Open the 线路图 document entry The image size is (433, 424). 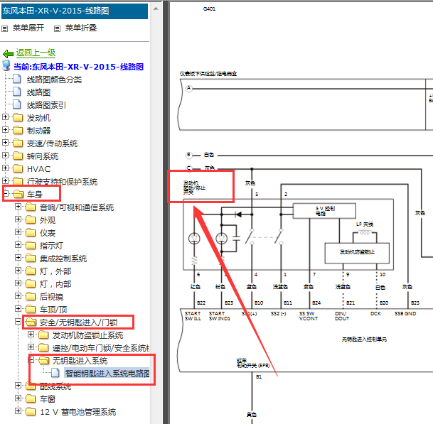pos(38,92)
